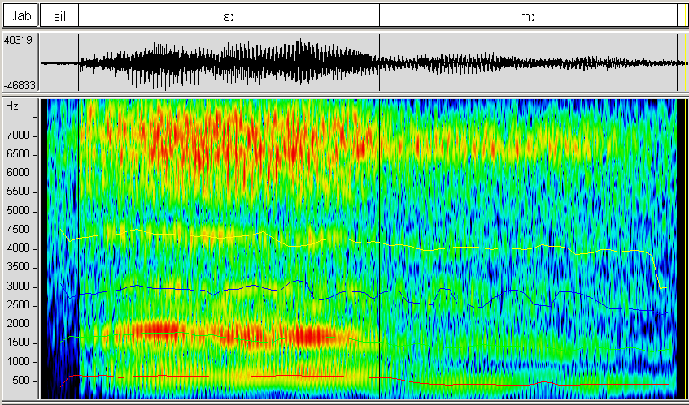This screenshot has width=689, height=405.
Task: Click the 4000 mark on frequency axis
Action: (19, 248)
